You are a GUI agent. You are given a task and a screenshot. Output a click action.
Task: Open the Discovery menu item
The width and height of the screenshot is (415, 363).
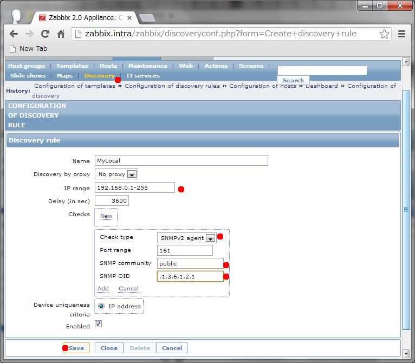(100, 76)
